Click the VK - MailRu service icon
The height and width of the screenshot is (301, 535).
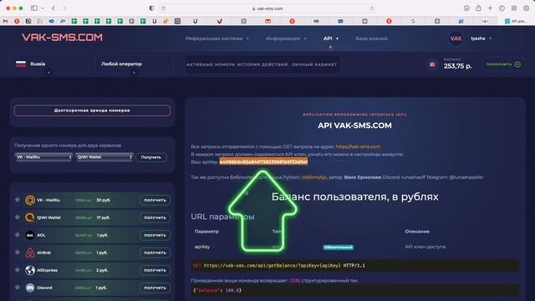coord(30,200)
